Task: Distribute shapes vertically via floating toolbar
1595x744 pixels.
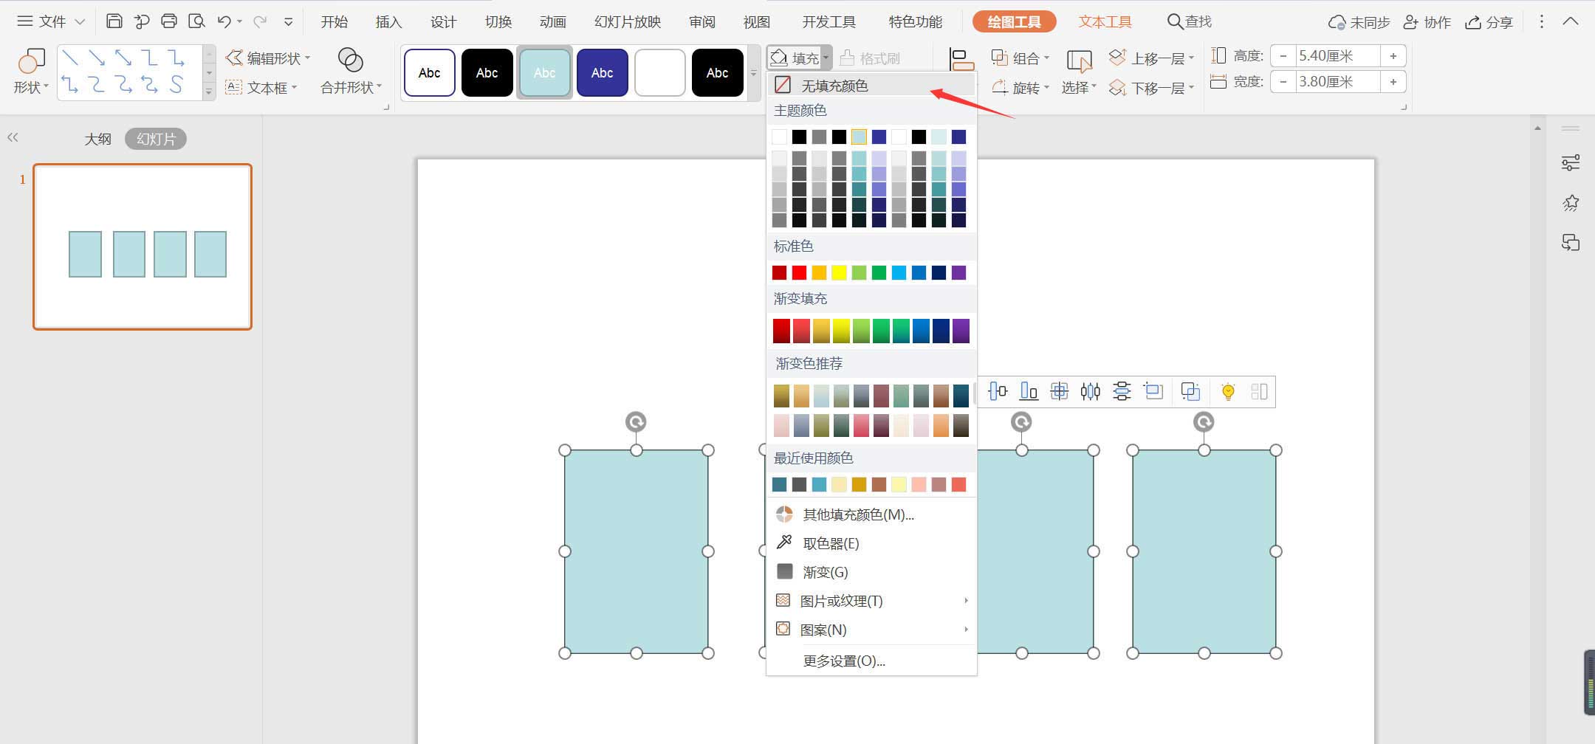Action: 1122,391
